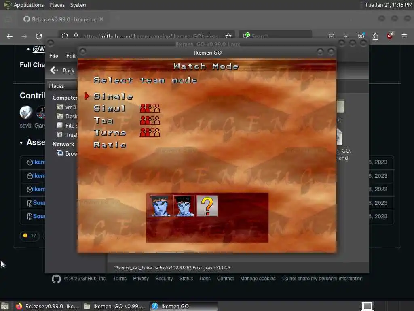Open Trash in file manager sidebar
This screenshot has width=414, height=311.
pos(67,134)
